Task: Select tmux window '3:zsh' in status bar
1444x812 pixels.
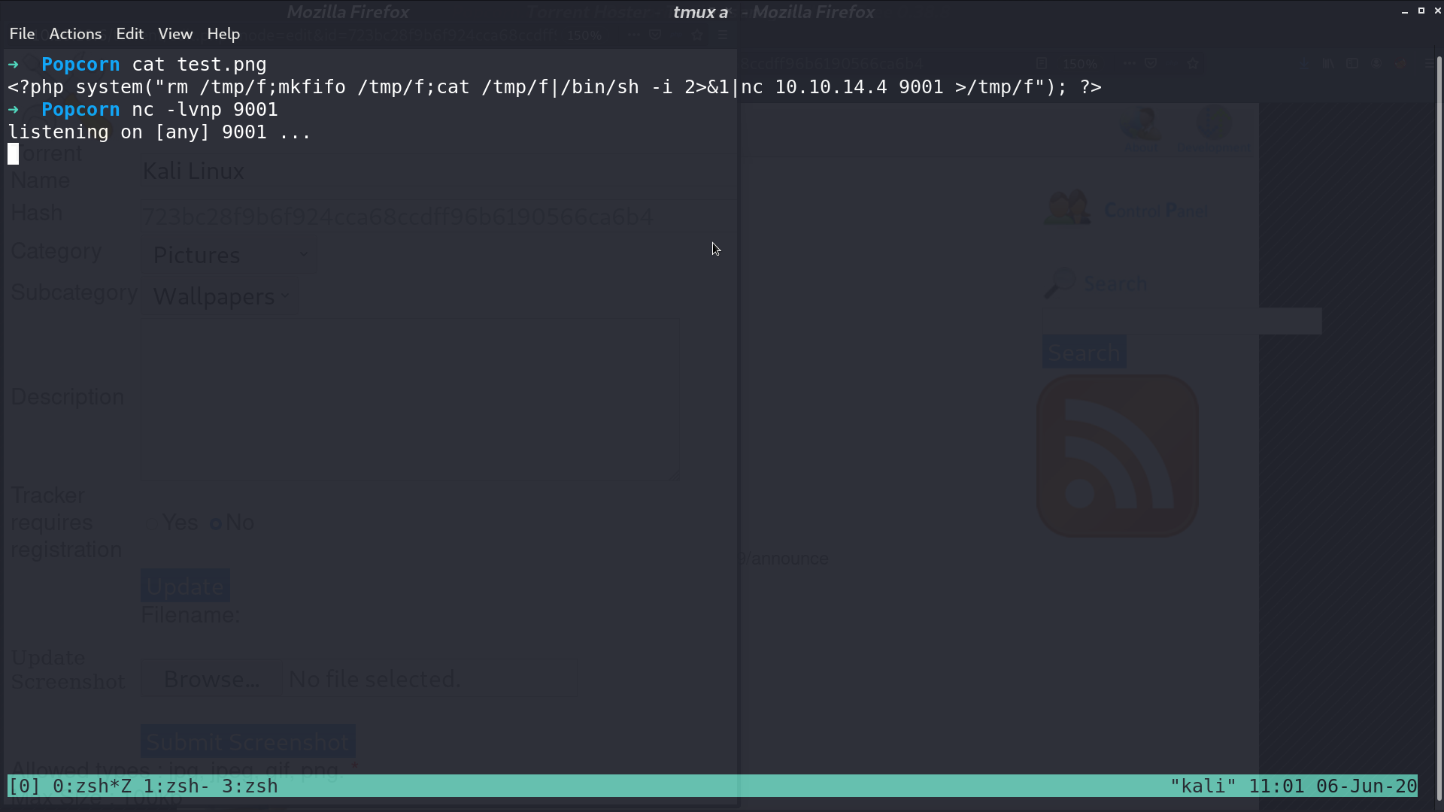Action: coord(250,786)
